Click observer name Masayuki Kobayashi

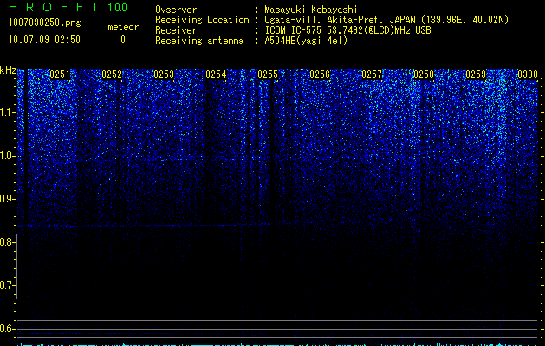pos(311,10)
